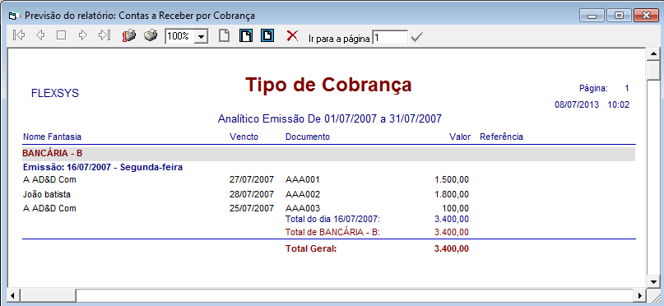This screenshot has height=306, width=664.
Task: Click the 'Documento' column header
Action: [308, 137]
